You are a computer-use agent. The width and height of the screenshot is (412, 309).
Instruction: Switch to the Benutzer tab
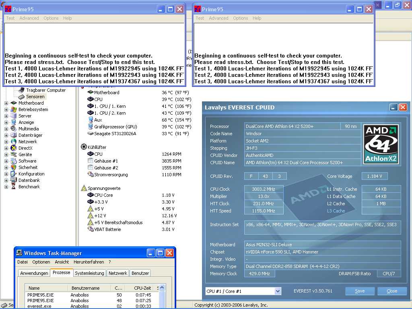coord(140,273)
